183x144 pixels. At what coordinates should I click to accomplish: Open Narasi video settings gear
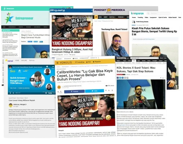[x=46, y=93]
